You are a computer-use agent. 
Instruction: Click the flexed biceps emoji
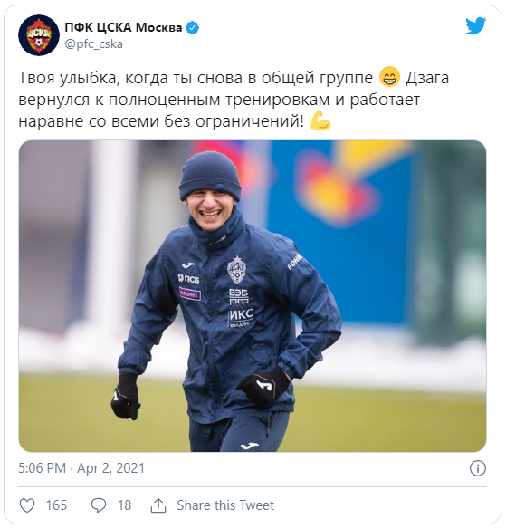click(x=320, y=120)
